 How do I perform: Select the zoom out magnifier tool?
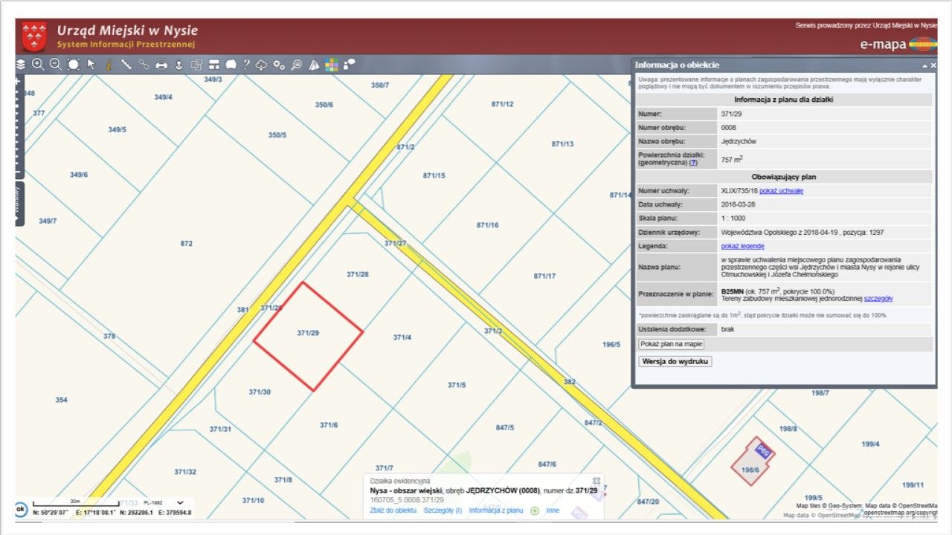(56, 65)
